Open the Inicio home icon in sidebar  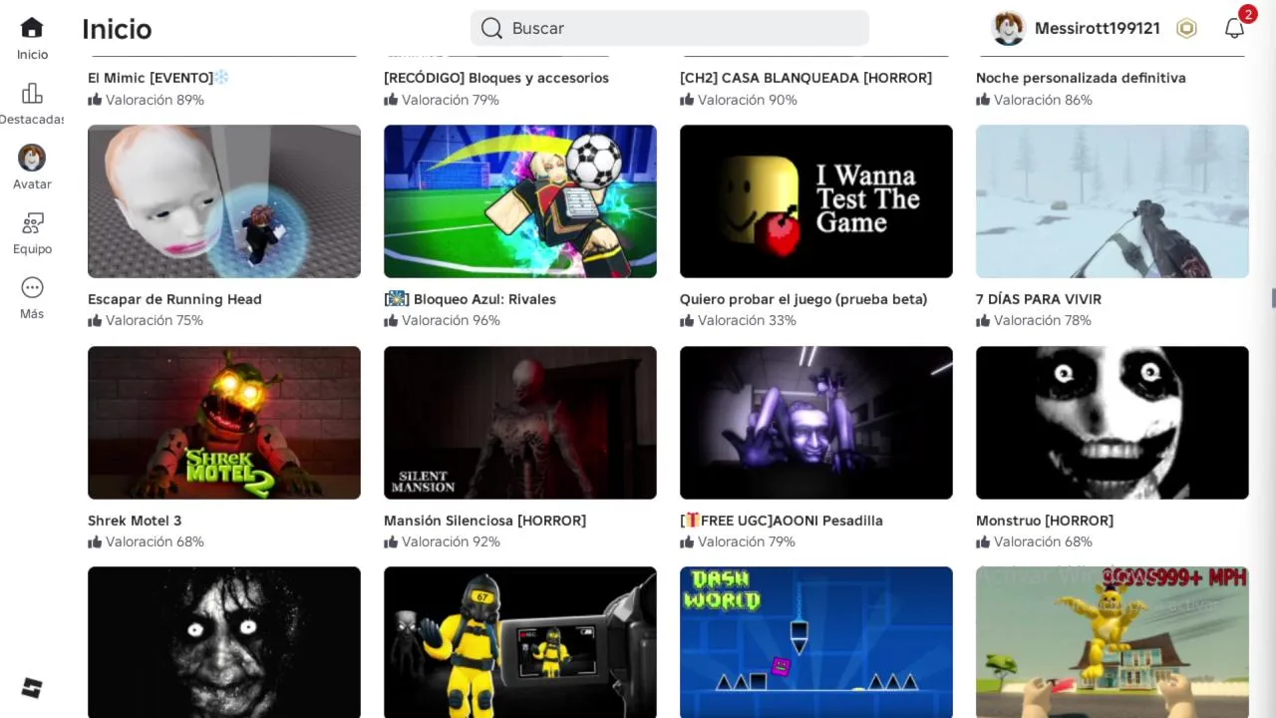click(x=32, y=28)
